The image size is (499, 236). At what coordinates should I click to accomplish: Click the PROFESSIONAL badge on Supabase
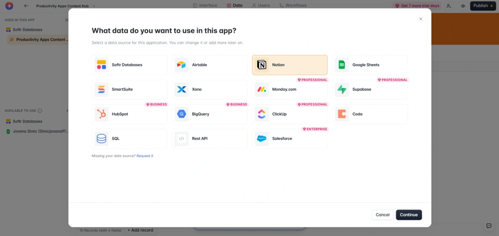tap(392, 80)
